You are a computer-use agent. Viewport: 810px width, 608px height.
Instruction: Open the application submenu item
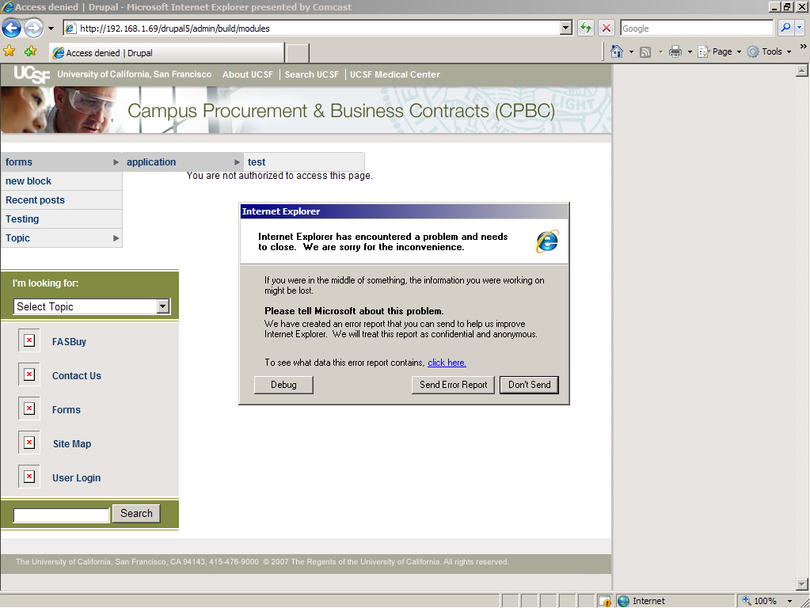click(182, 162)
